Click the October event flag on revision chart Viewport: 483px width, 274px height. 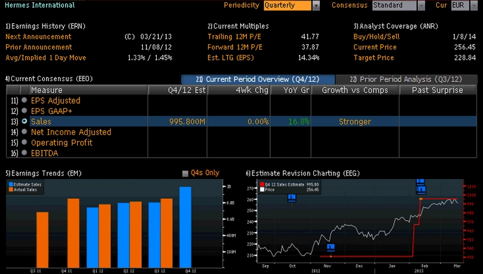pyautogui.click(x=292, y=198)
